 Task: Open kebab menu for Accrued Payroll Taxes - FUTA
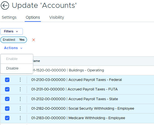coord(20,89)
